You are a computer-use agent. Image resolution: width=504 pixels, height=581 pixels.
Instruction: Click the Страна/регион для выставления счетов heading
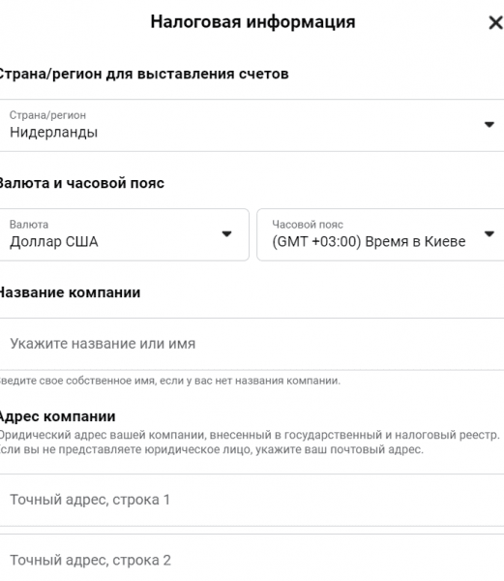click(143, 74)
